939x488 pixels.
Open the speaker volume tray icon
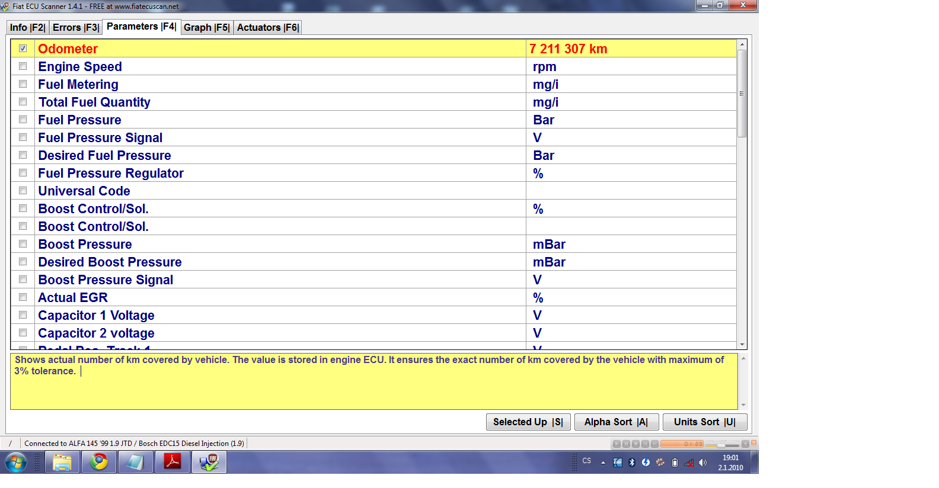click(702, 463)
